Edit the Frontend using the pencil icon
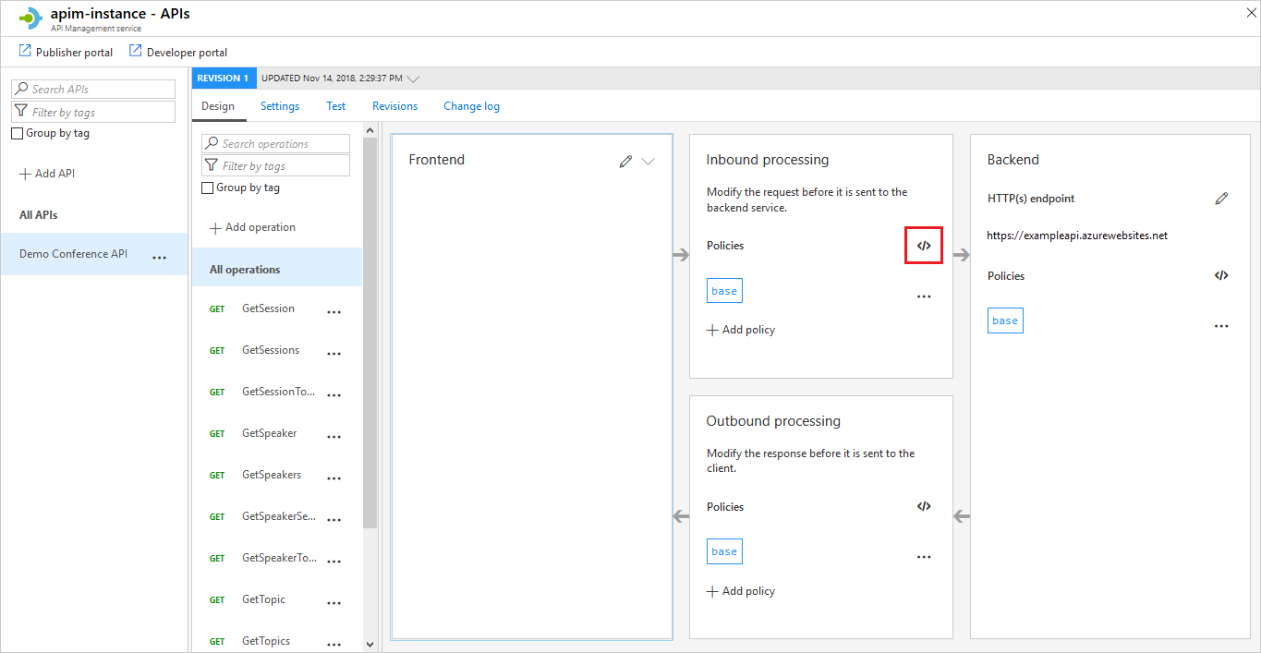The height and width of the screenshot is (653, 1261). coord(624,159)
